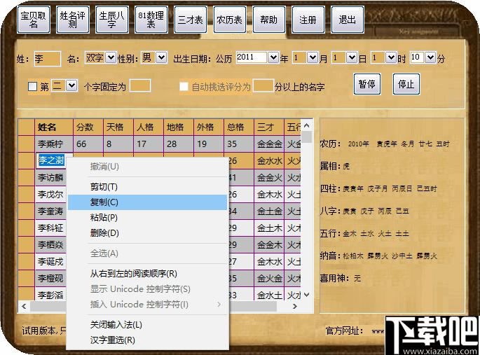The width and height of the screenshot is (480, 355).
Task: Open the 81数理表 toolbar button
Action: click(150, 20)
